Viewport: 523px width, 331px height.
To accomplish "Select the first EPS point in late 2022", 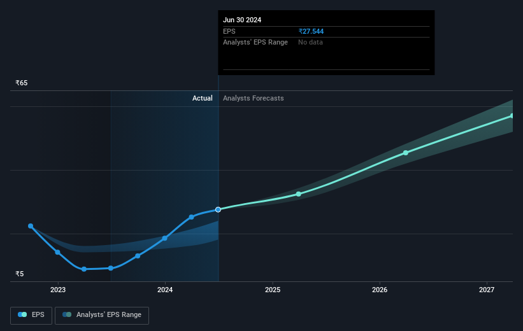I will 31,226.
